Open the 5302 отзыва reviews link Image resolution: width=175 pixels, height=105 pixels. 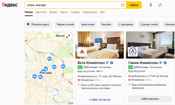90,67
